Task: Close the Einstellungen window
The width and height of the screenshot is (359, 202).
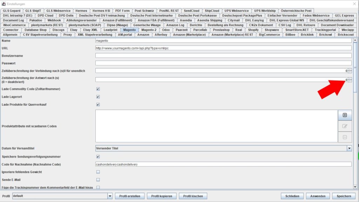Action: click(354, 4)
